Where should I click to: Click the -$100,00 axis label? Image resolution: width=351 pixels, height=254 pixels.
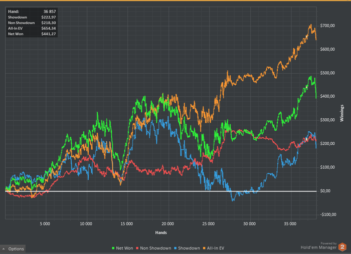pos(328,214)
